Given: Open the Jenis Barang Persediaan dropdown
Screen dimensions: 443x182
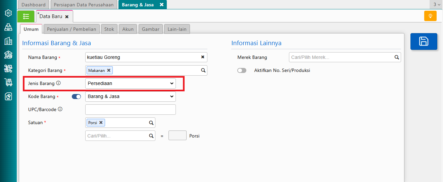Looking at the screenshot, I should tap(131, 83).
